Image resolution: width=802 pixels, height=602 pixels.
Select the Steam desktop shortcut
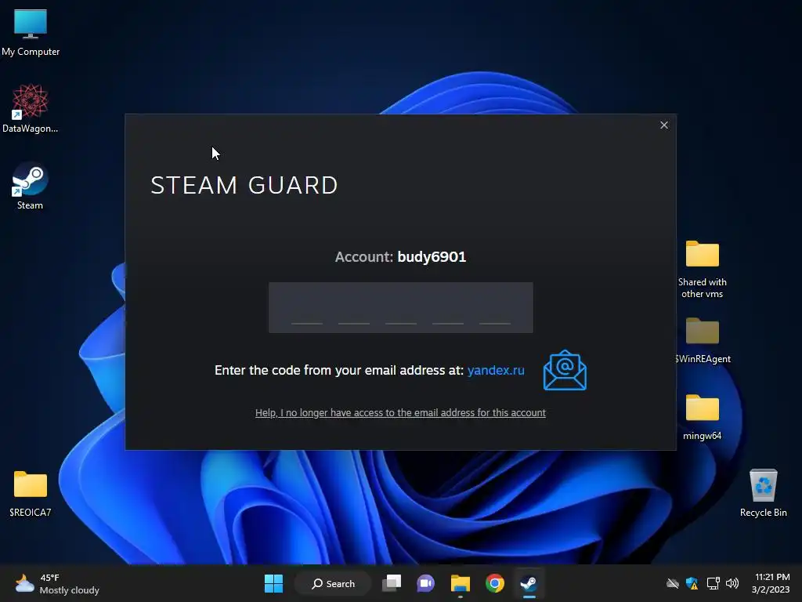click(x=31, y=186)
